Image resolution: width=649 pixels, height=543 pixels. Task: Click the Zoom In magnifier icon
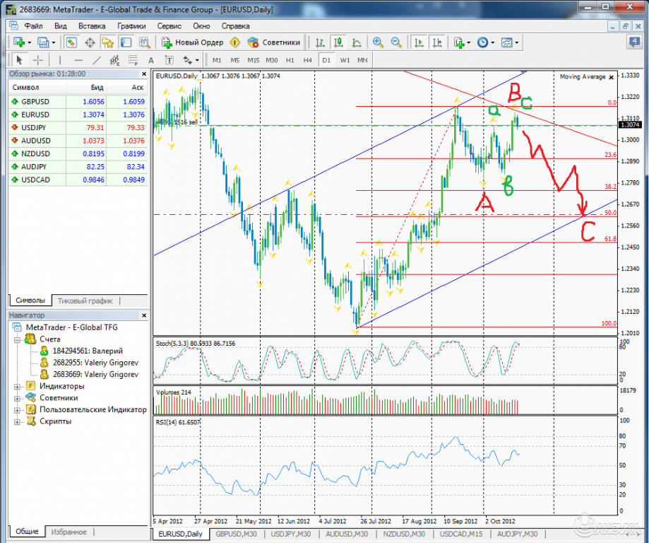377,41
